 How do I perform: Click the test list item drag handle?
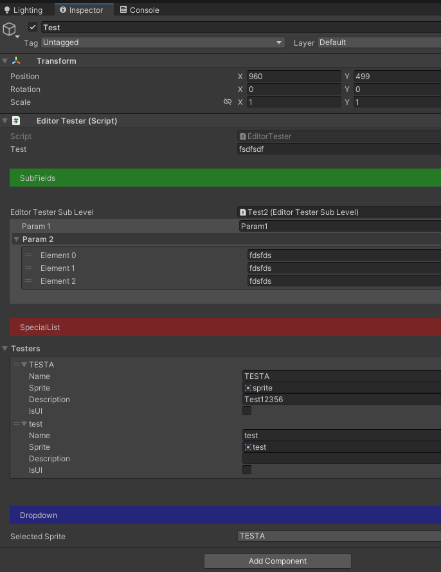coord(17,423)
